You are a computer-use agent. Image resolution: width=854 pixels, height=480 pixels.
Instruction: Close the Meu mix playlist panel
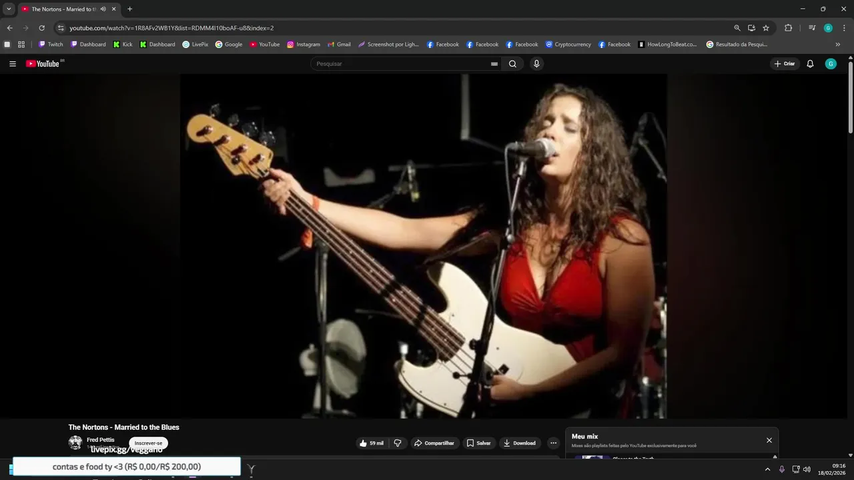(x=769, y=441)
